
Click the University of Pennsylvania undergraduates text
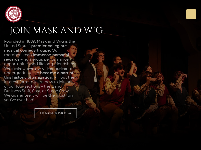click(38, 71)
